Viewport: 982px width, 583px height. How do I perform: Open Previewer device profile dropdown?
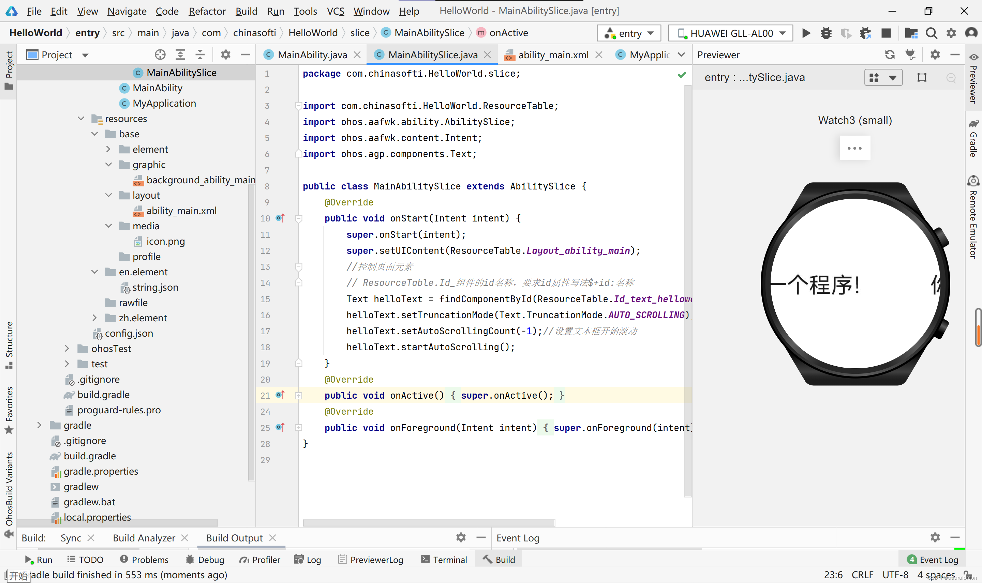(883, 78)
